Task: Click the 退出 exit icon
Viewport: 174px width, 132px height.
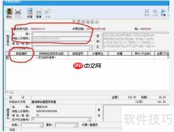Action: [9, 13]
